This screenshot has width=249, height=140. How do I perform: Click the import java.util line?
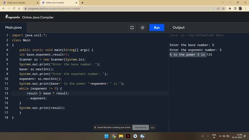(x=30, y=35)
